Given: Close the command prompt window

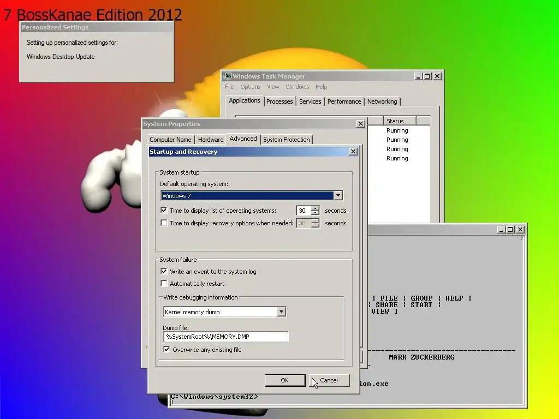Looking at the screenshot, I should 520,230.
